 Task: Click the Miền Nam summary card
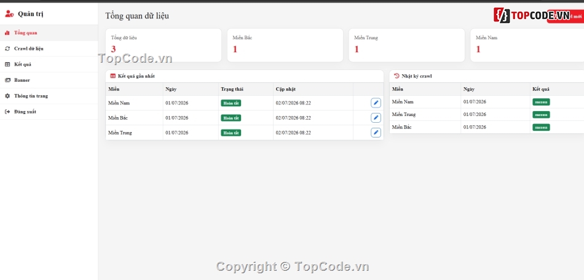tap(527, 45)
